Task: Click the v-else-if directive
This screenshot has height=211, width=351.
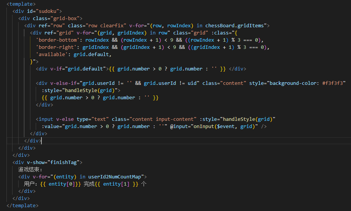Action: [x=65, y=83]
